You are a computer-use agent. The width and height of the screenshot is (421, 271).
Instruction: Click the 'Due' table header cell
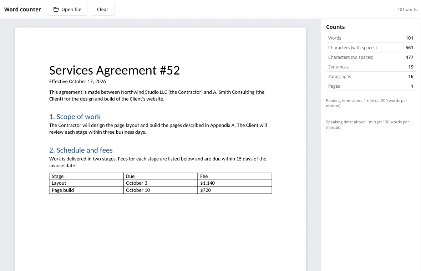click(161, 176)
